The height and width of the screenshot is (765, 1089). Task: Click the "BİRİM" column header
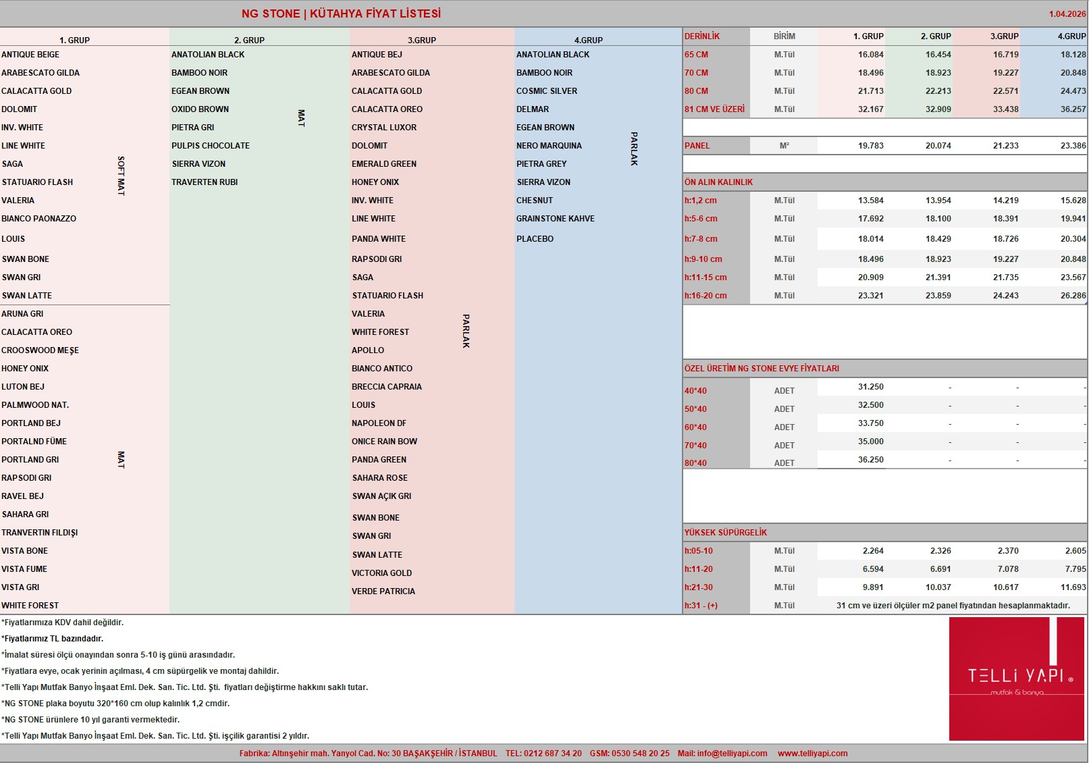click(785, 36)
